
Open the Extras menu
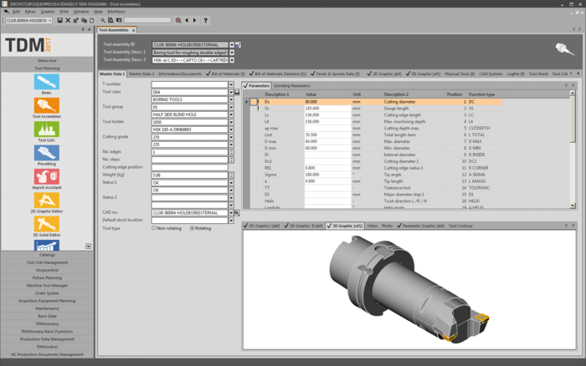pyautogui.click(x=30, y=12)
